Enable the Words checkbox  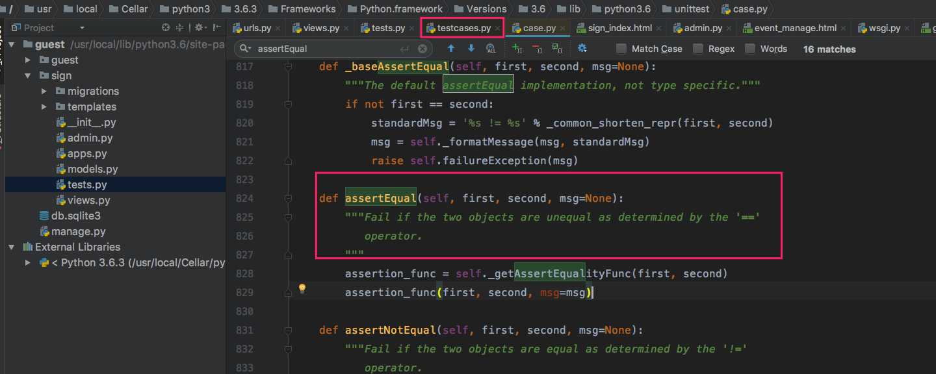click(x=750, y=49)
